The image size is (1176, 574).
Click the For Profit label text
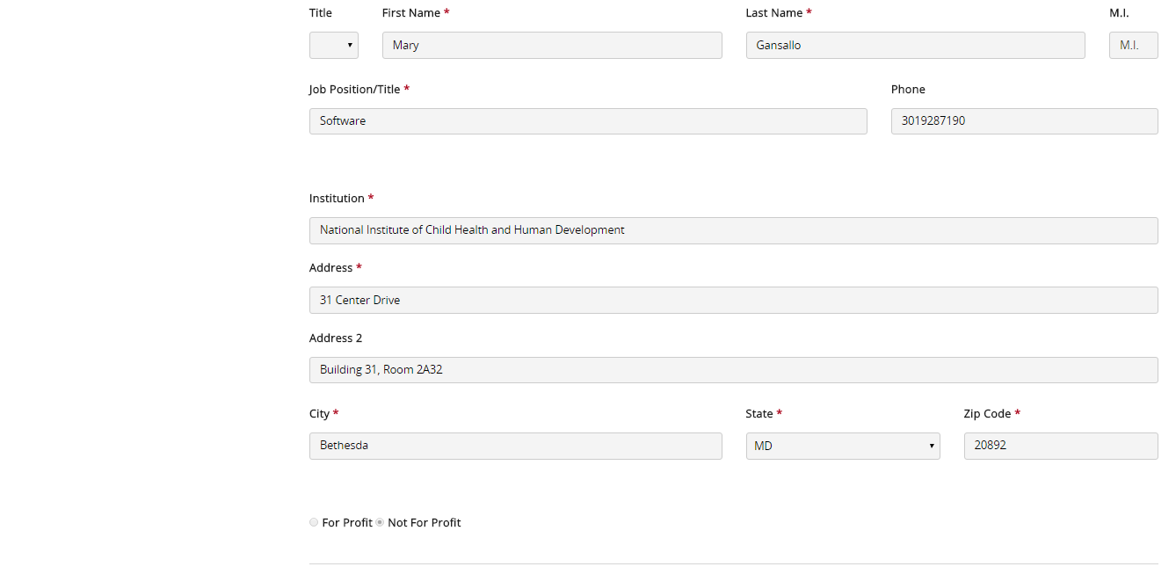(x=347, y=523)
